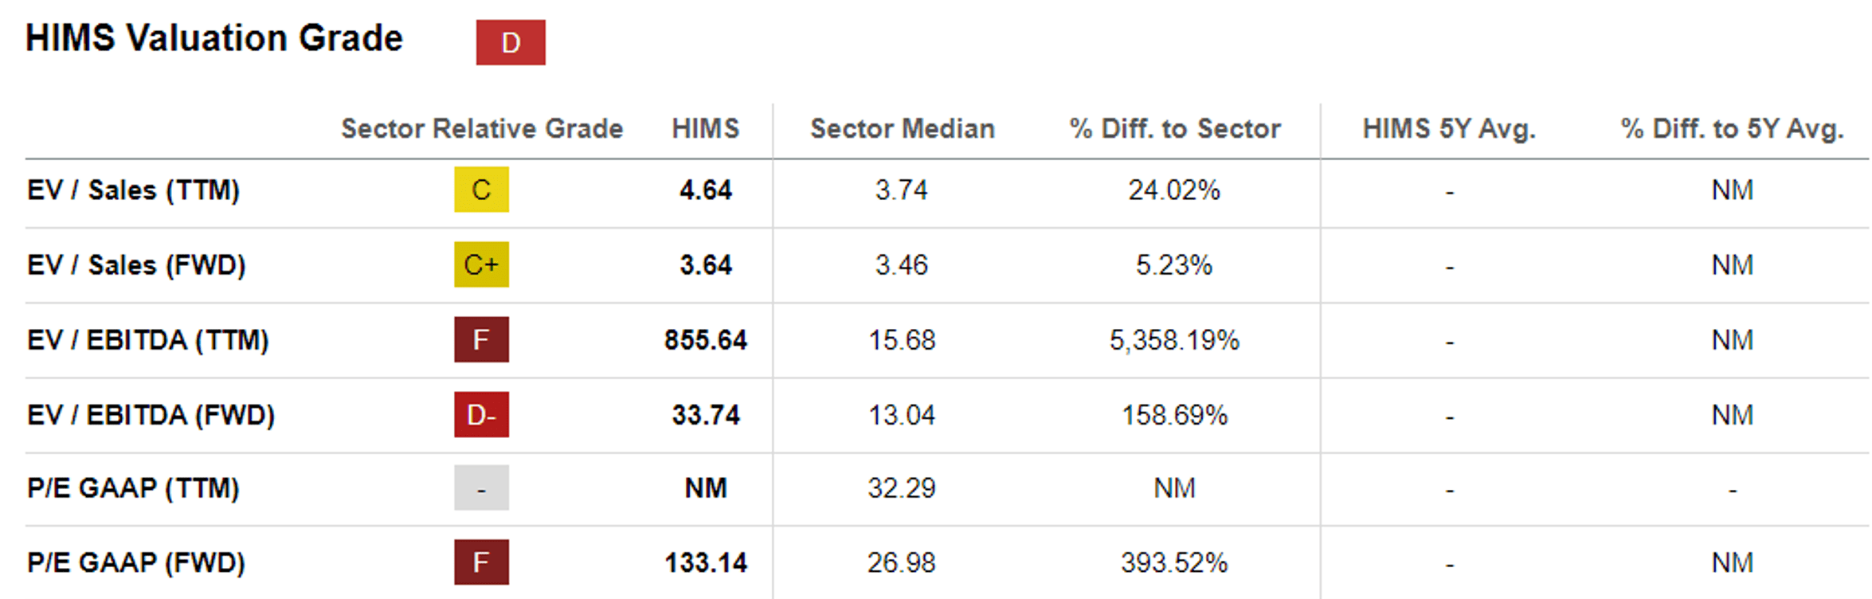
Task: Open the EV / Sales (TTM) metric link
Action: pos(133,190)
